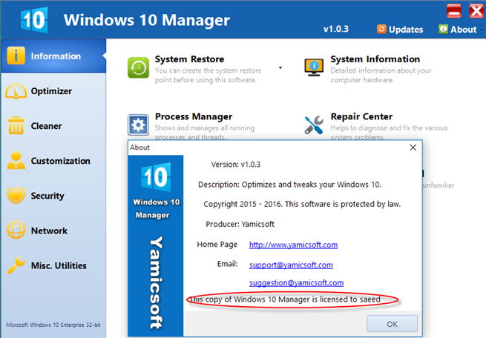The image size is (486, 338).
Task: Click the suggestion@yamicsoft.com email link
Action: pos(295,282)
